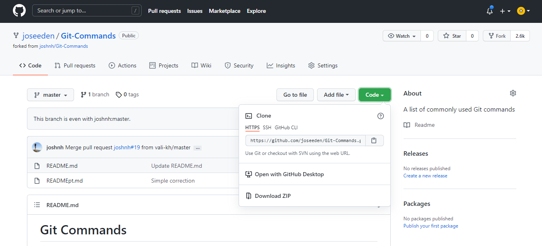Open the Watch dropdown
The width and height of the screenshot is (542, 246).
point(402,36)
